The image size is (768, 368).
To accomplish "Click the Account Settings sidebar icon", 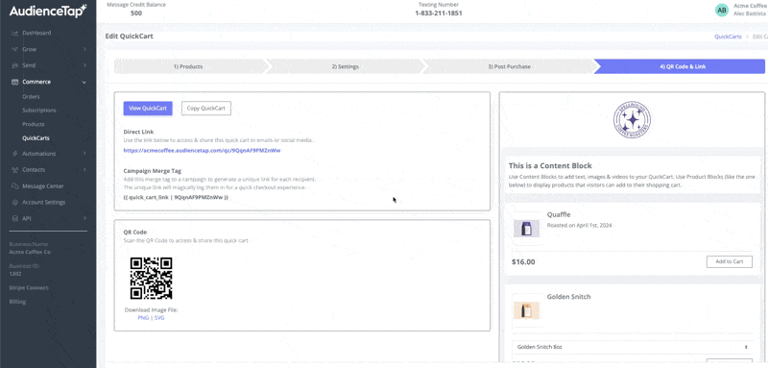I will [14, 203].
